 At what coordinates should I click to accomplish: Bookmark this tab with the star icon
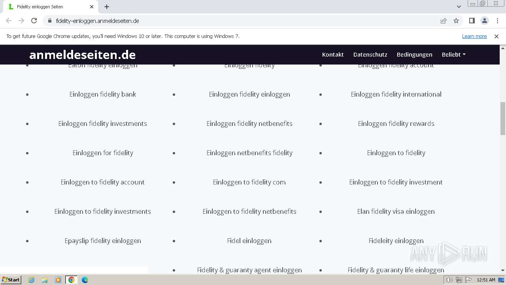tap(456, 21)
